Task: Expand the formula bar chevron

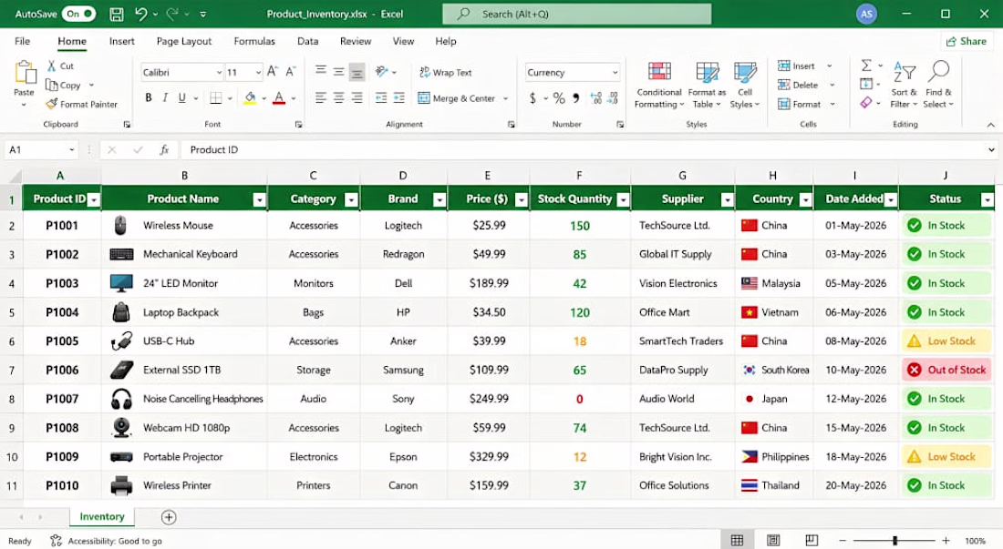Action: pos(991,150)
